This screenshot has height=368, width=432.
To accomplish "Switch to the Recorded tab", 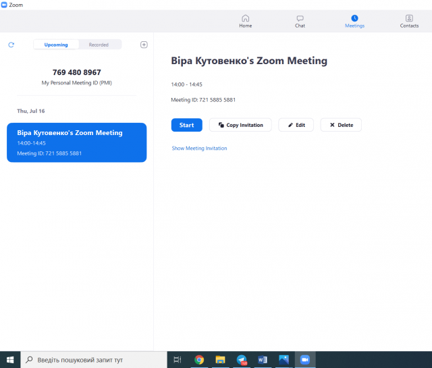I will tap(99, 45).
